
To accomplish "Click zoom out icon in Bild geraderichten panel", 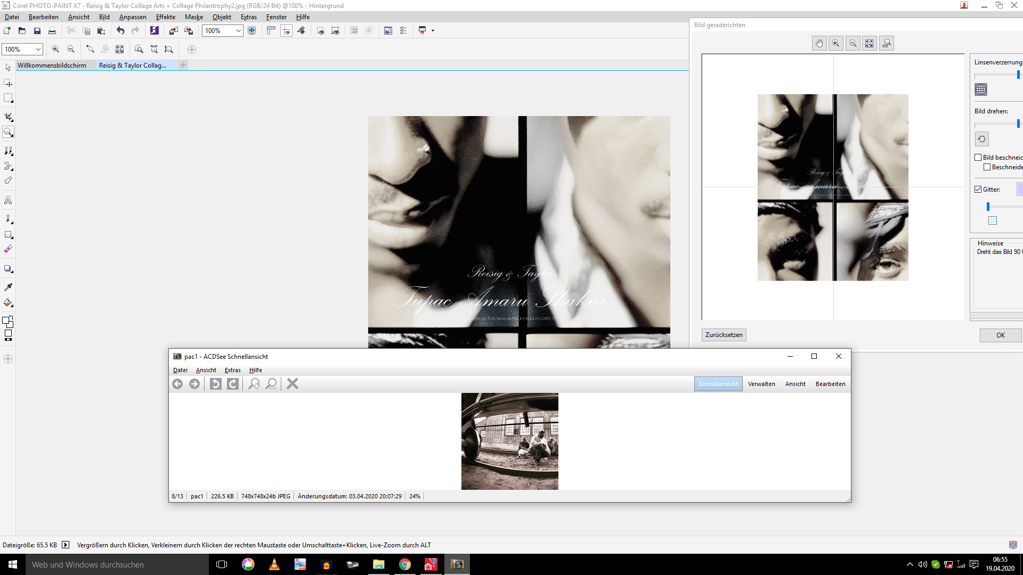I will (x=853, y=44).
